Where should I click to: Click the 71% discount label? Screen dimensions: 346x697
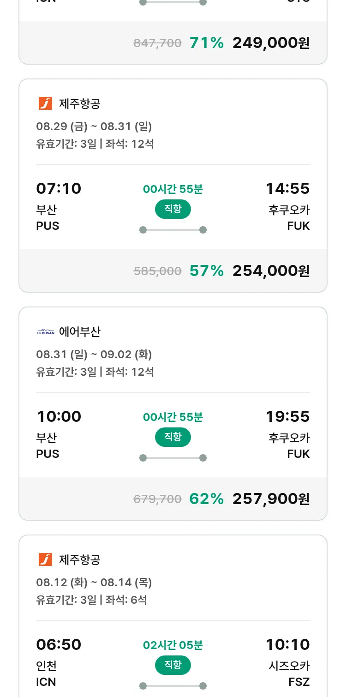206,43
